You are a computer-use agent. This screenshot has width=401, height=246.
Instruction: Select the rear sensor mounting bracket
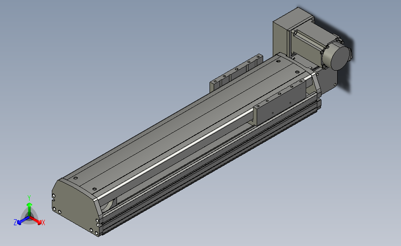pyautogui.click(x=236, y=73)
